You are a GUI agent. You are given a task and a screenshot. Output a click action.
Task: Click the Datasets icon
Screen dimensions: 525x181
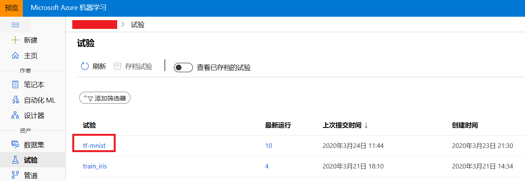pyautogui.click(x=15, y=144)
